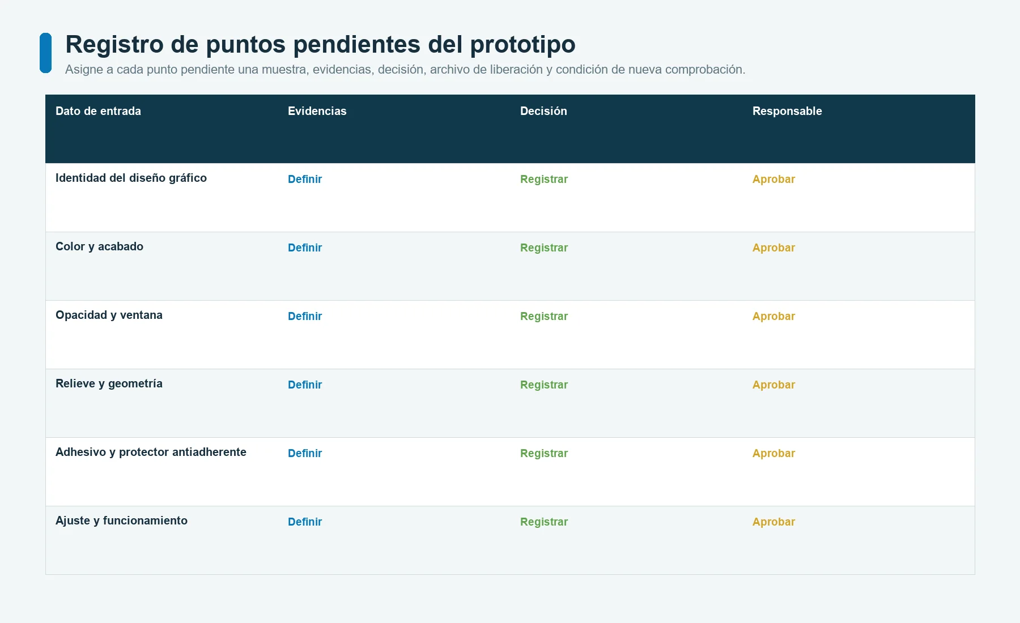1020x623 pixels.
Task: Select Registrar in Color y acabado row
Action: [x=544, y=248]
